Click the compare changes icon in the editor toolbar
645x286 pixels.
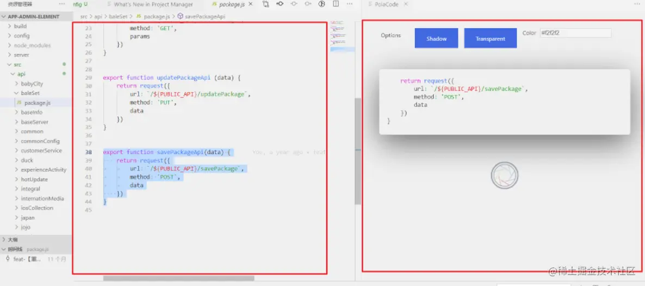click(x=266, y=4)
